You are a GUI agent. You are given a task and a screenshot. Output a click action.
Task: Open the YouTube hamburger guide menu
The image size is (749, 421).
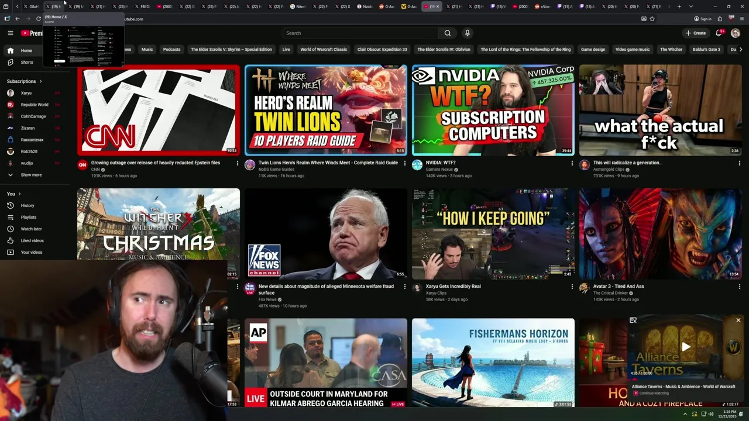10,33
